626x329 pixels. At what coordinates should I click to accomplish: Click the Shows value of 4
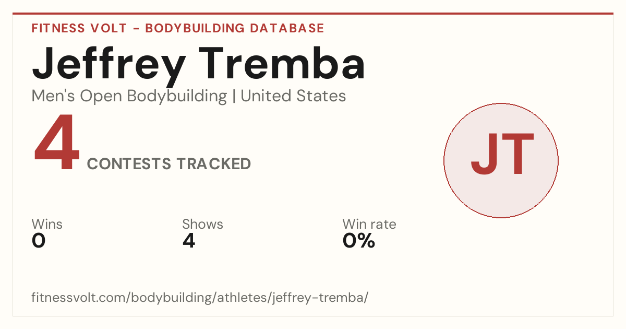[x=189, y=241]
